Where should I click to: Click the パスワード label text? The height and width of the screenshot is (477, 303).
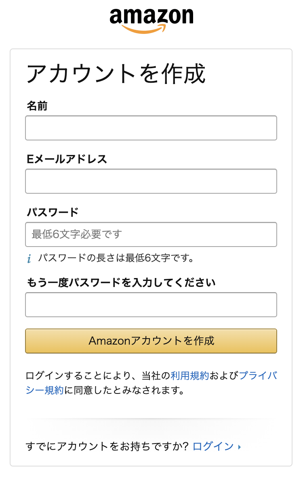tap(53, 212)
